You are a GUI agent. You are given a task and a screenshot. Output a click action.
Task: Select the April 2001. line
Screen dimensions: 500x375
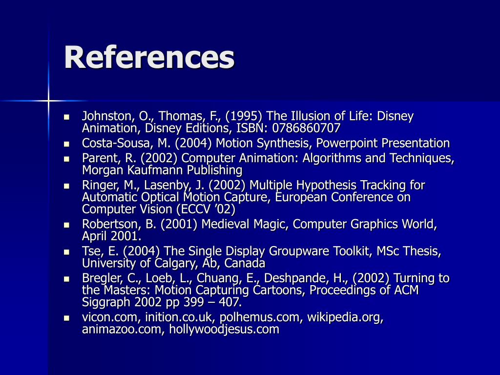(x=112, y=236)
